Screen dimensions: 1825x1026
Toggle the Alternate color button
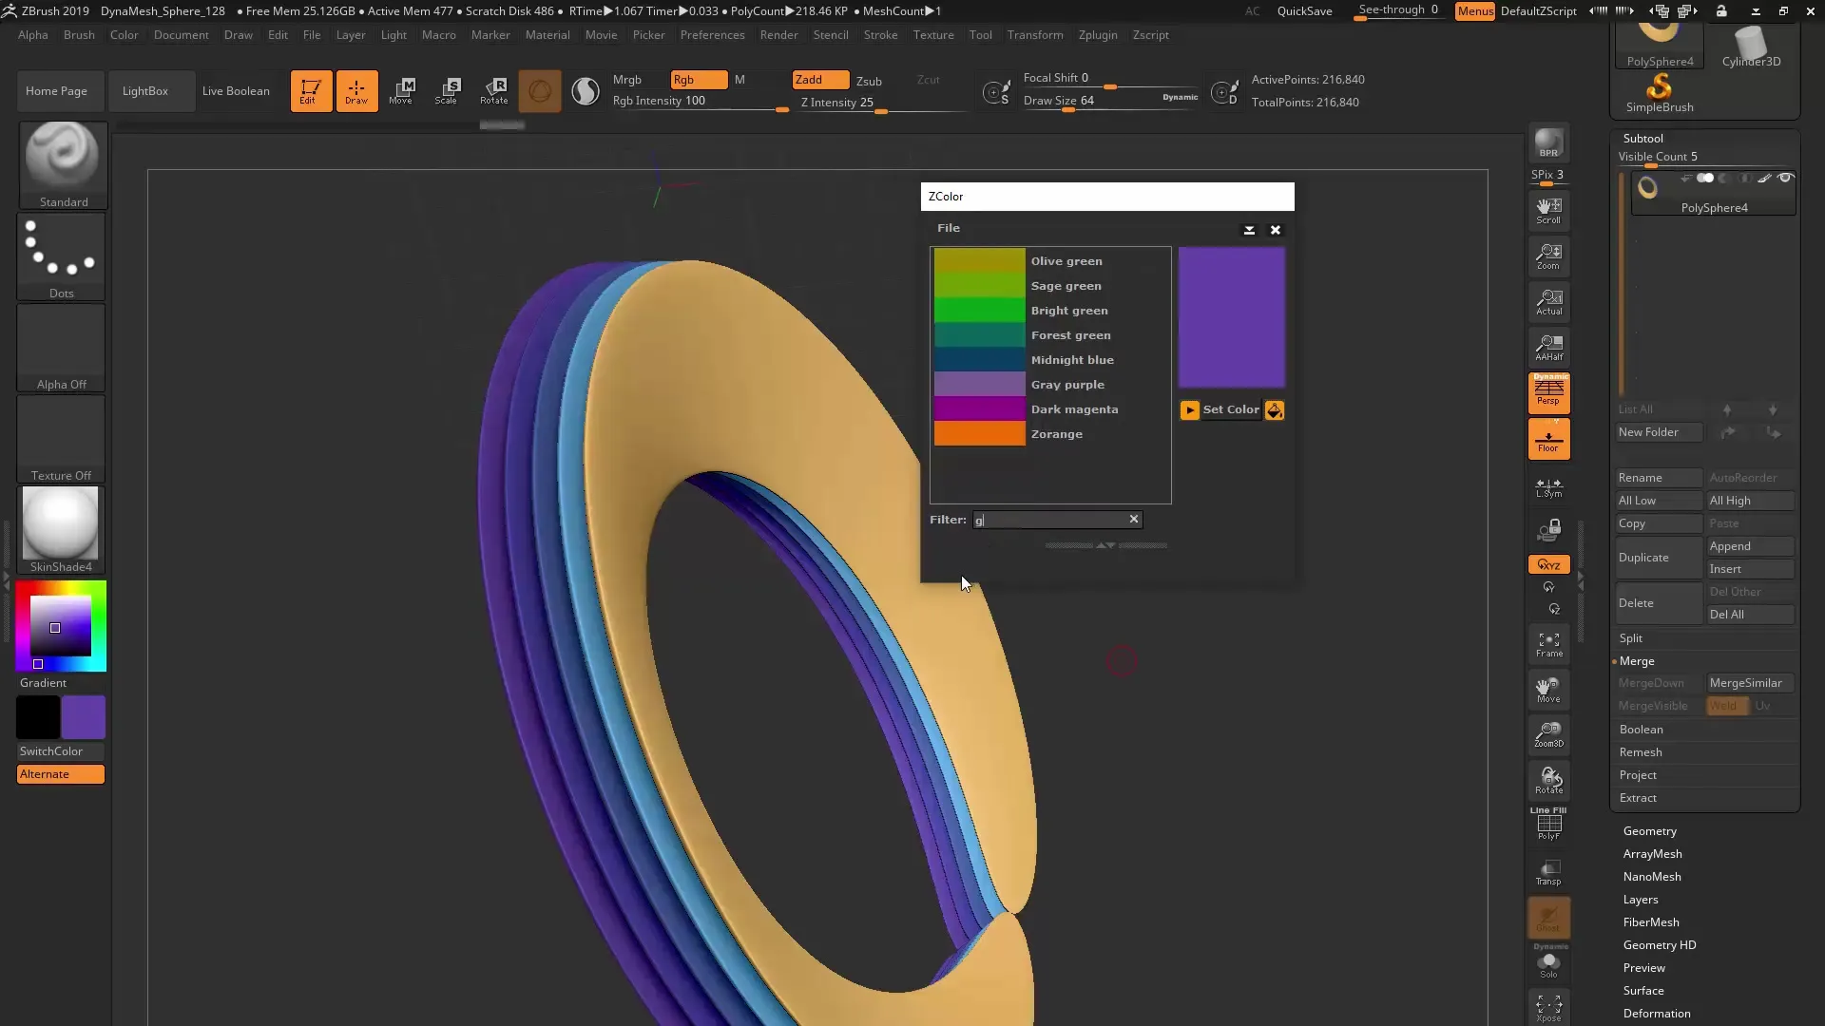point(61,774)
